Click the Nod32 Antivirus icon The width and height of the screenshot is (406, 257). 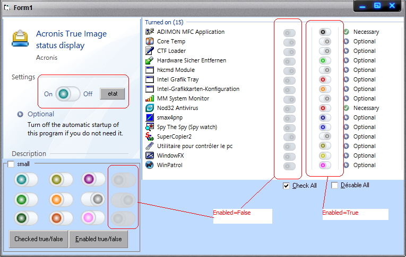(150, 108)
